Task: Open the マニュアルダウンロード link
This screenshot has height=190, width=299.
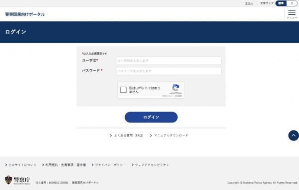Action: [171, 135]
